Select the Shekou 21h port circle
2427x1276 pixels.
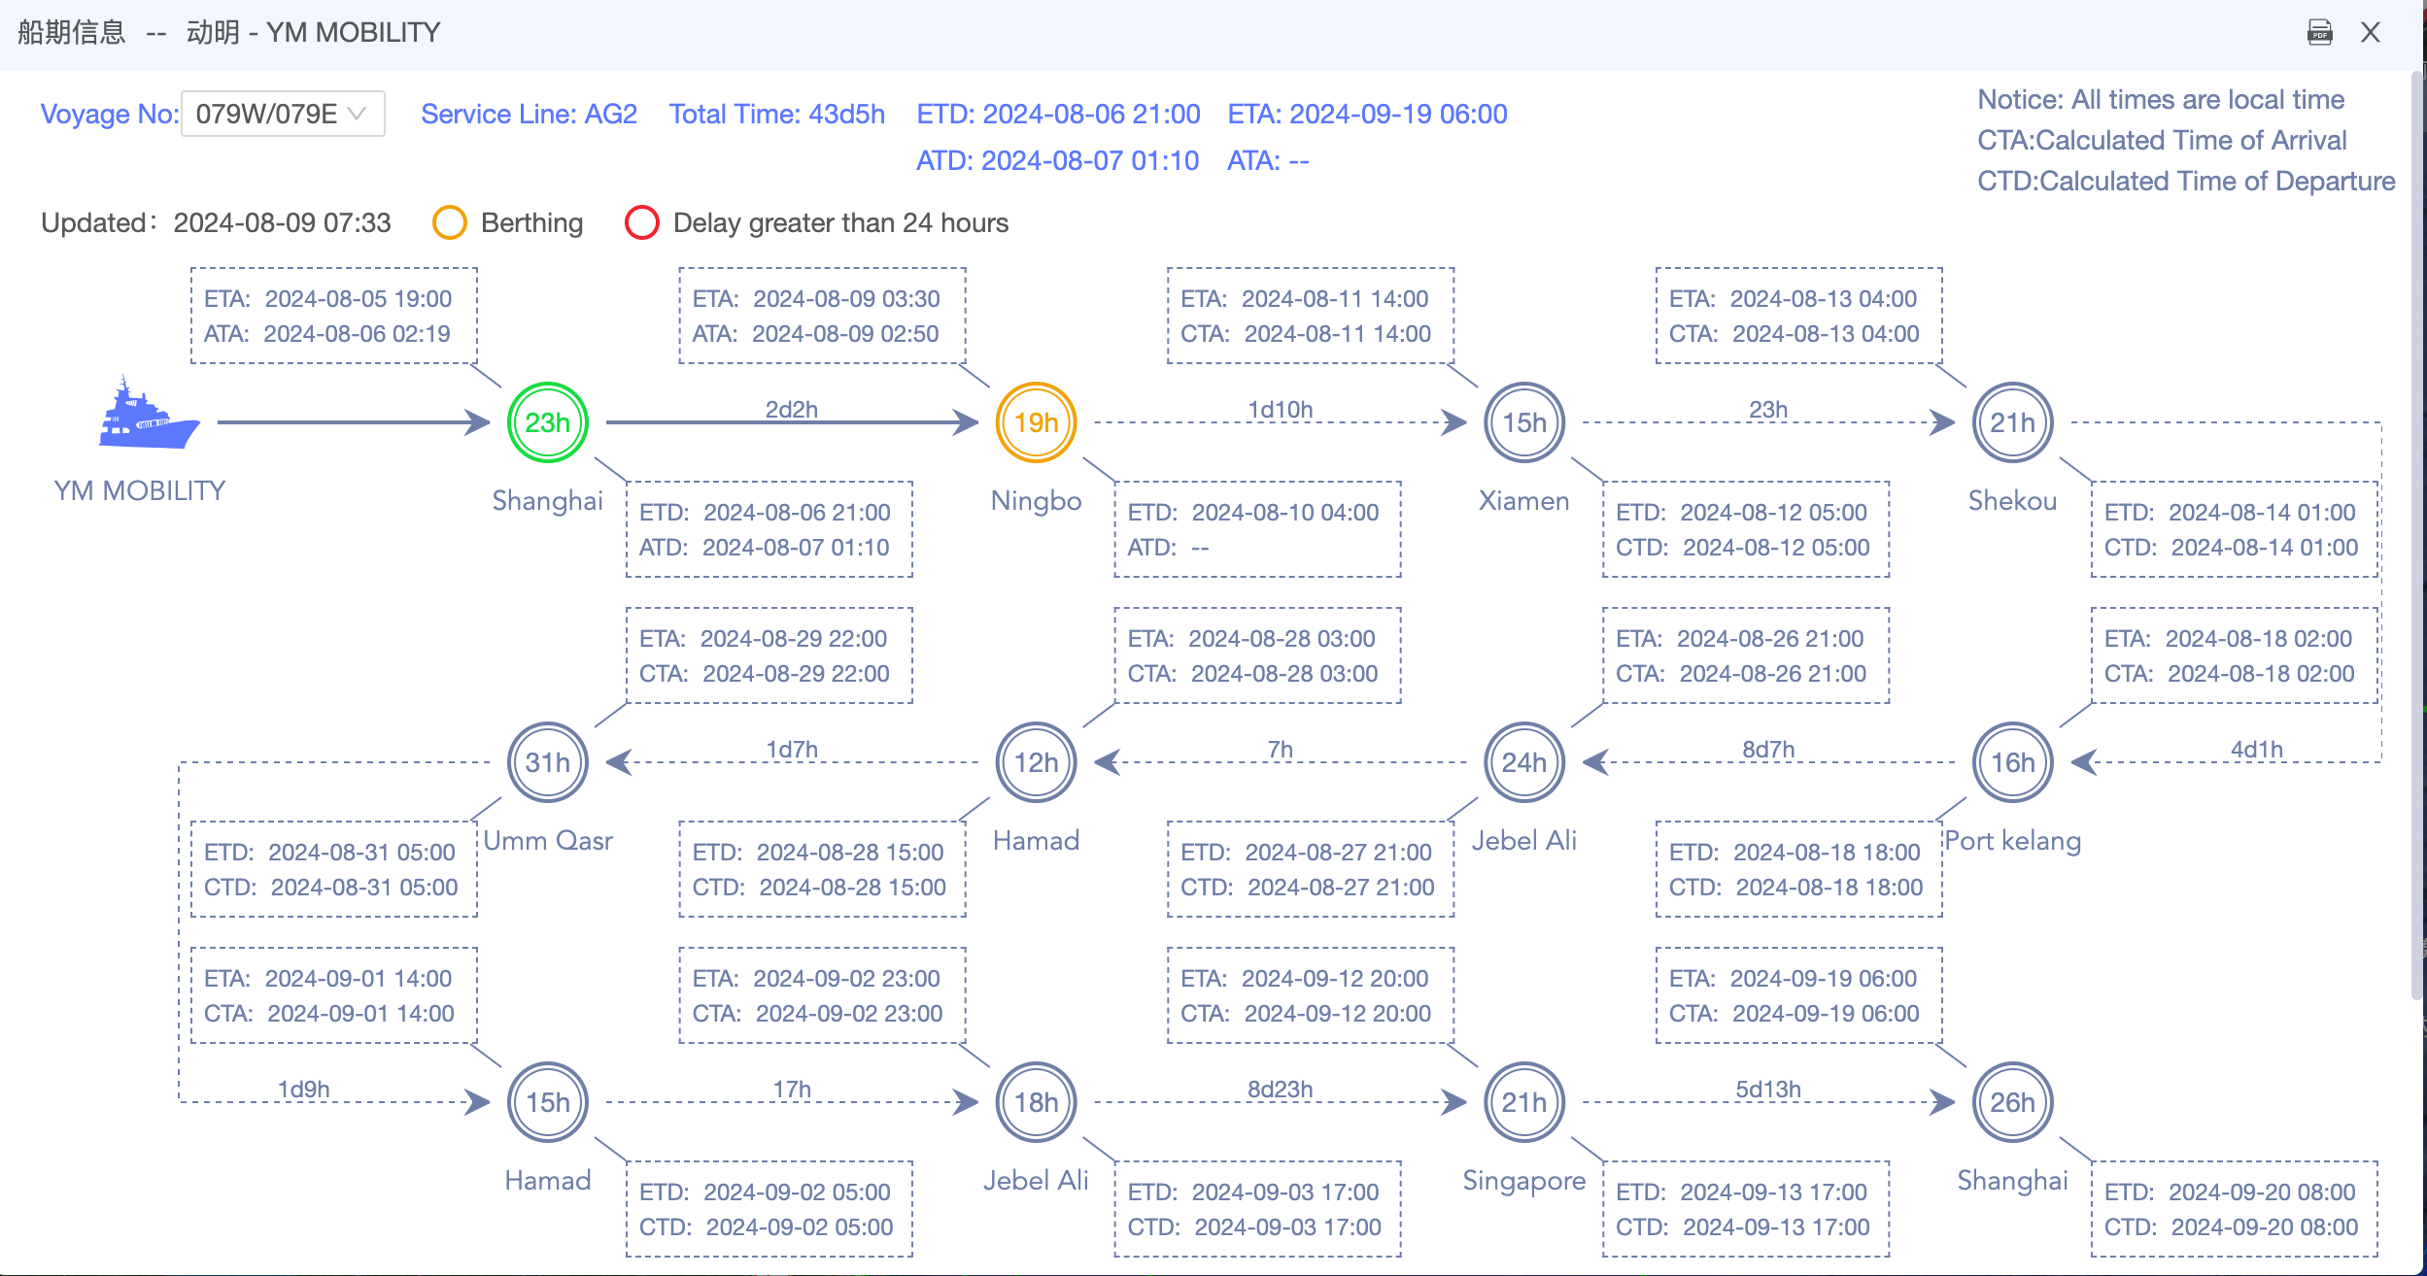coord(2012,422)
